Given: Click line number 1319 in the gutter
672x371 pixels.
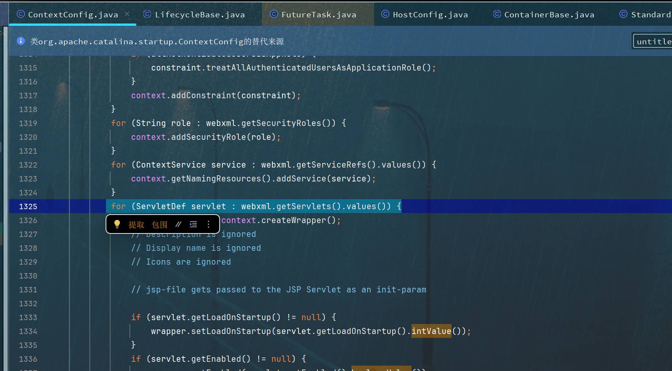Looking at the screenshot, I should [x=28, y=123].
